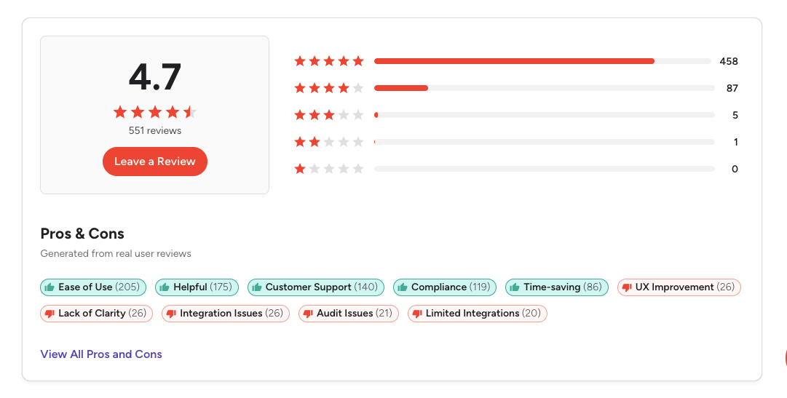Click thumbs-up icon on Customer Support
Viewport: 787px width, 398px height.
point(256,287)
